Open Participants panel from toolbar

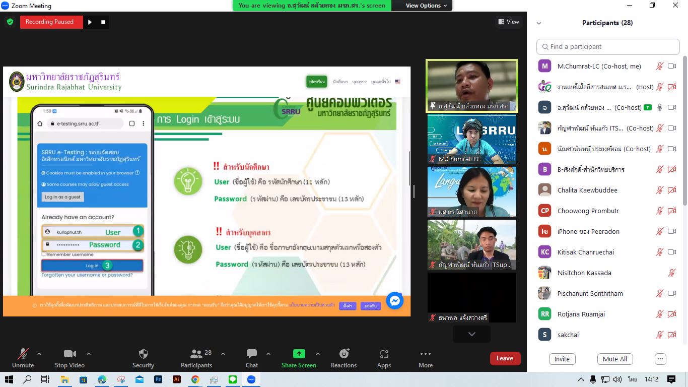(196, 354)
